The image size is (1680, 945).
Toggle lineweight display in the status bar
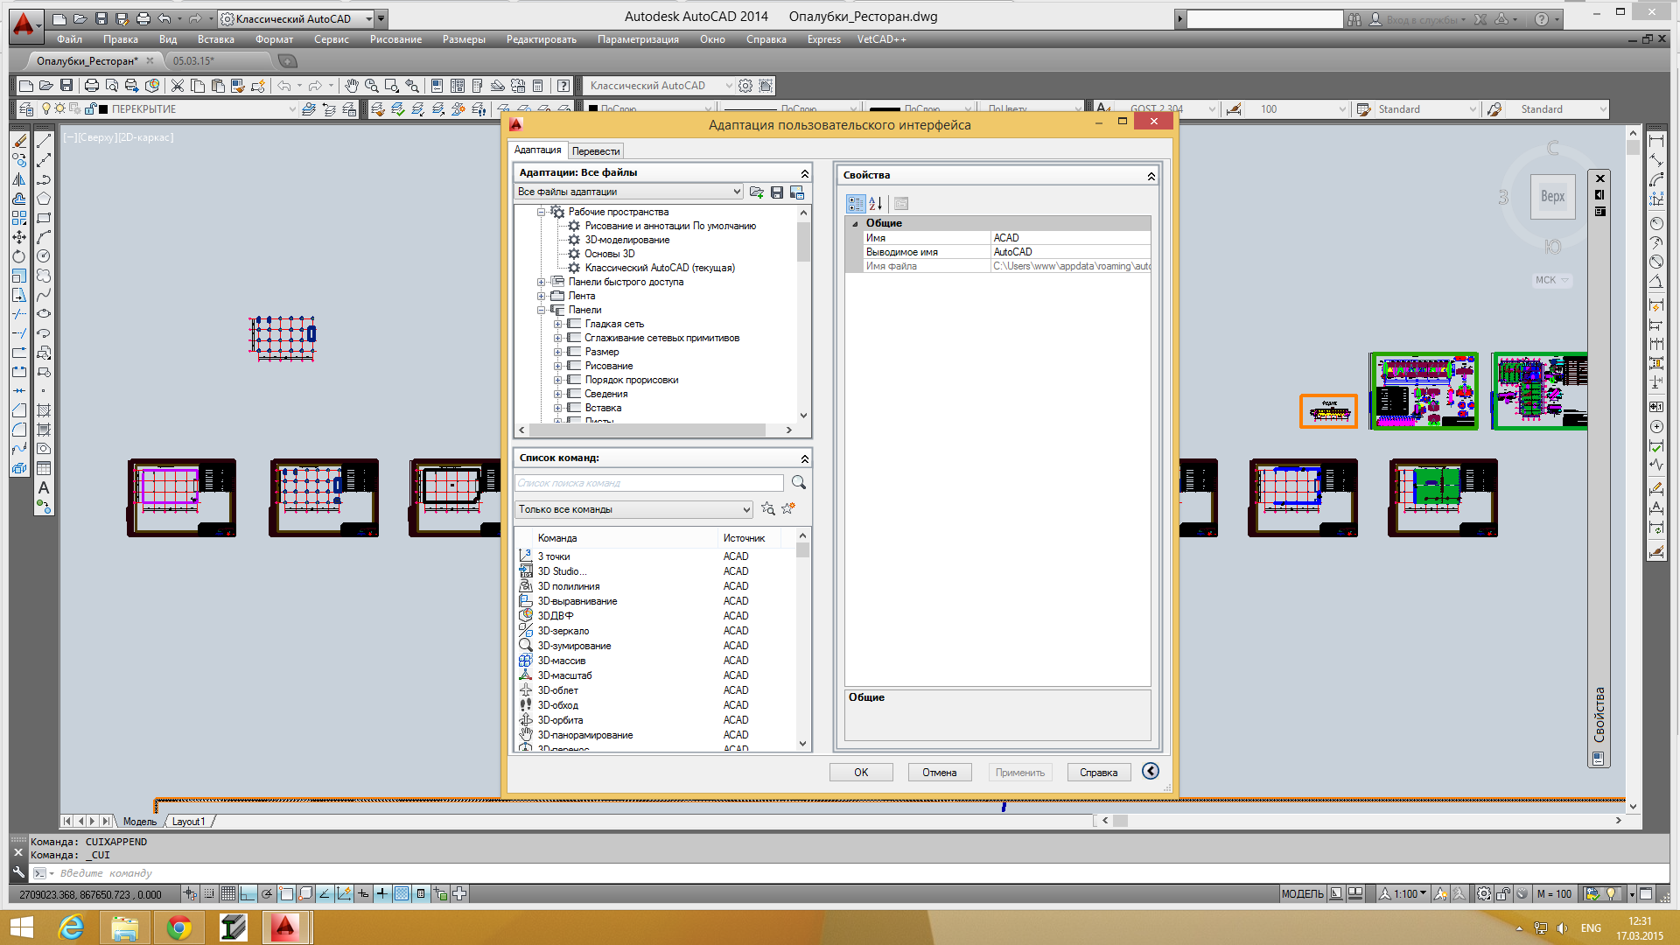click(x=382, y=893)
